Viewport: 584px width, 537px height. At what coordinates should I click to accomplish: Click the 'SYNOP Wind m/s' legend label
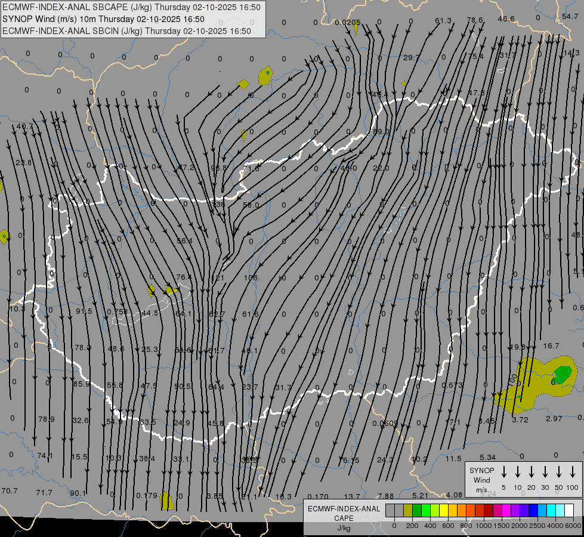click(x=481, y=480)
